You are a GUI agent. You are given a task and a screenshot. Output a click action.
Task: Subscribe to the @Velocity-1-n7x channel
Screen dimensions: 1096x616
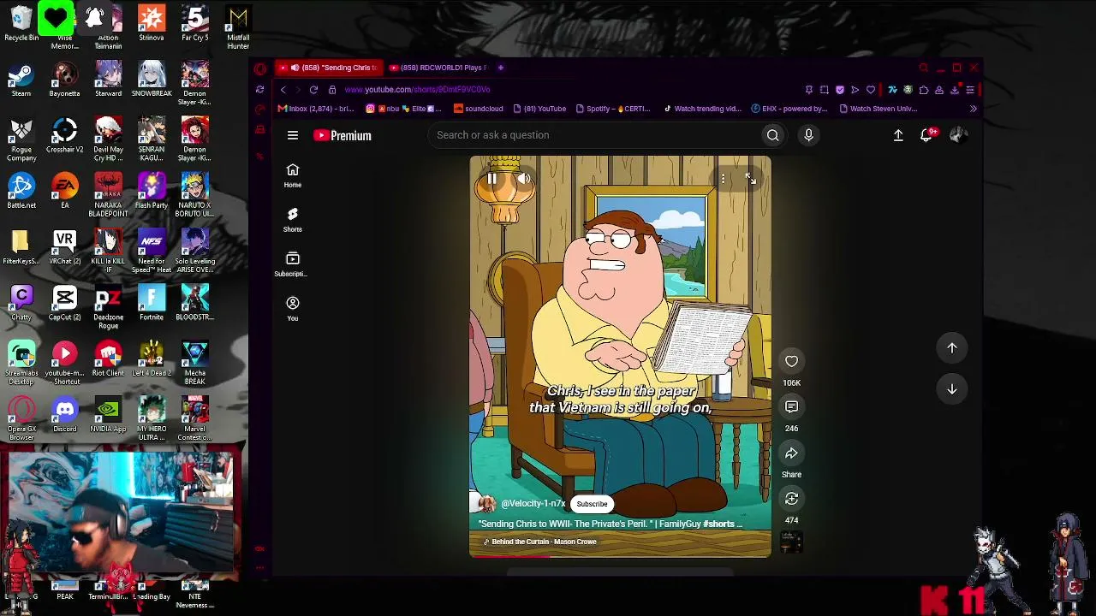(592, 504)
